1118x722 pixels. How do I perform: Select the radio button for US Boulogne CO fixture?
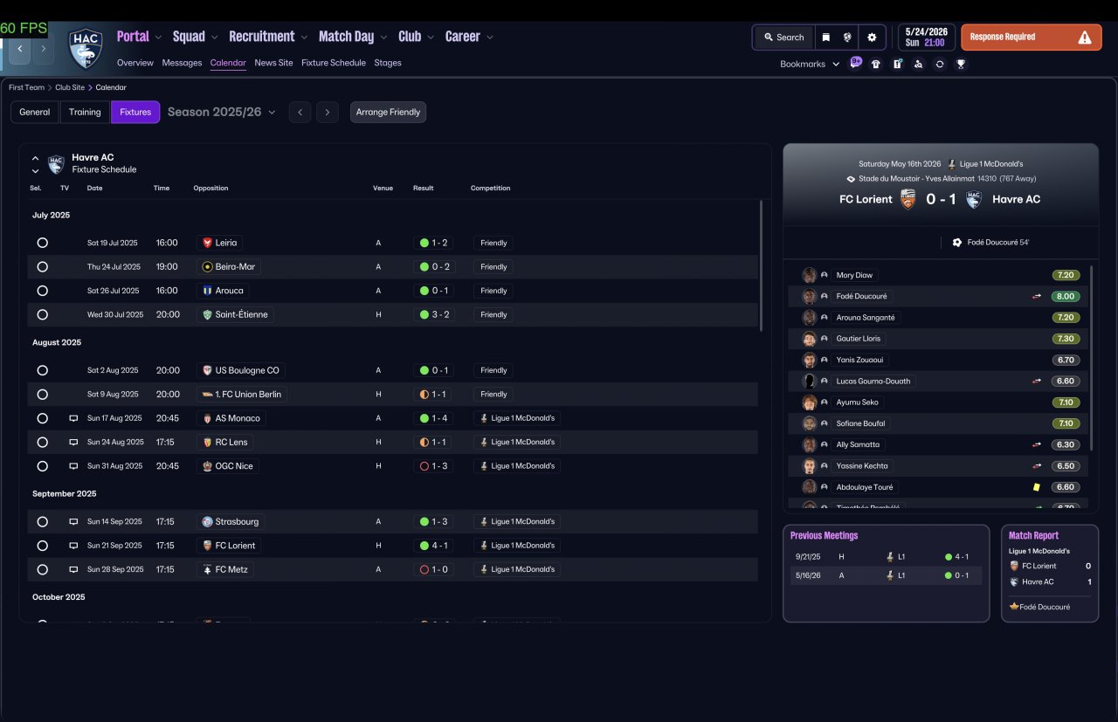click(42, 370)
